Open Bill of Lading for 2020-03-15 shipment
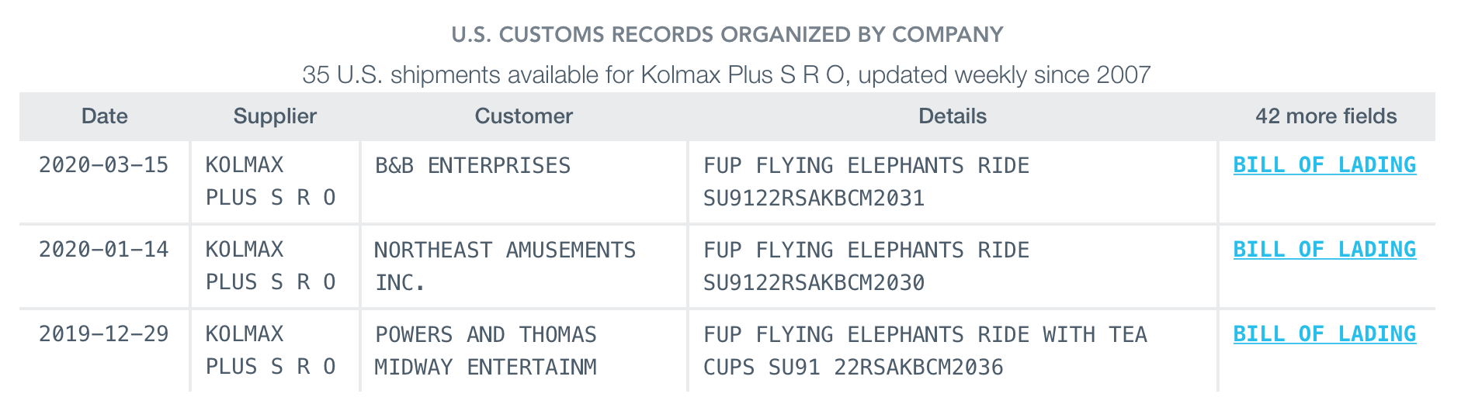The width and height of the screenshot is (1461, 411). pyautogui.click(x=1324, y=165)
